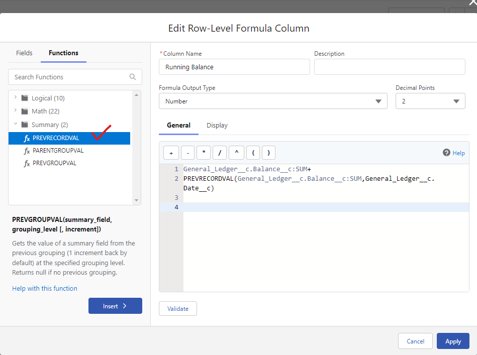Insert an opening parenthesis from the toolbar
Image resolution: width=477 pixels, height=355 pixels.
253,153
